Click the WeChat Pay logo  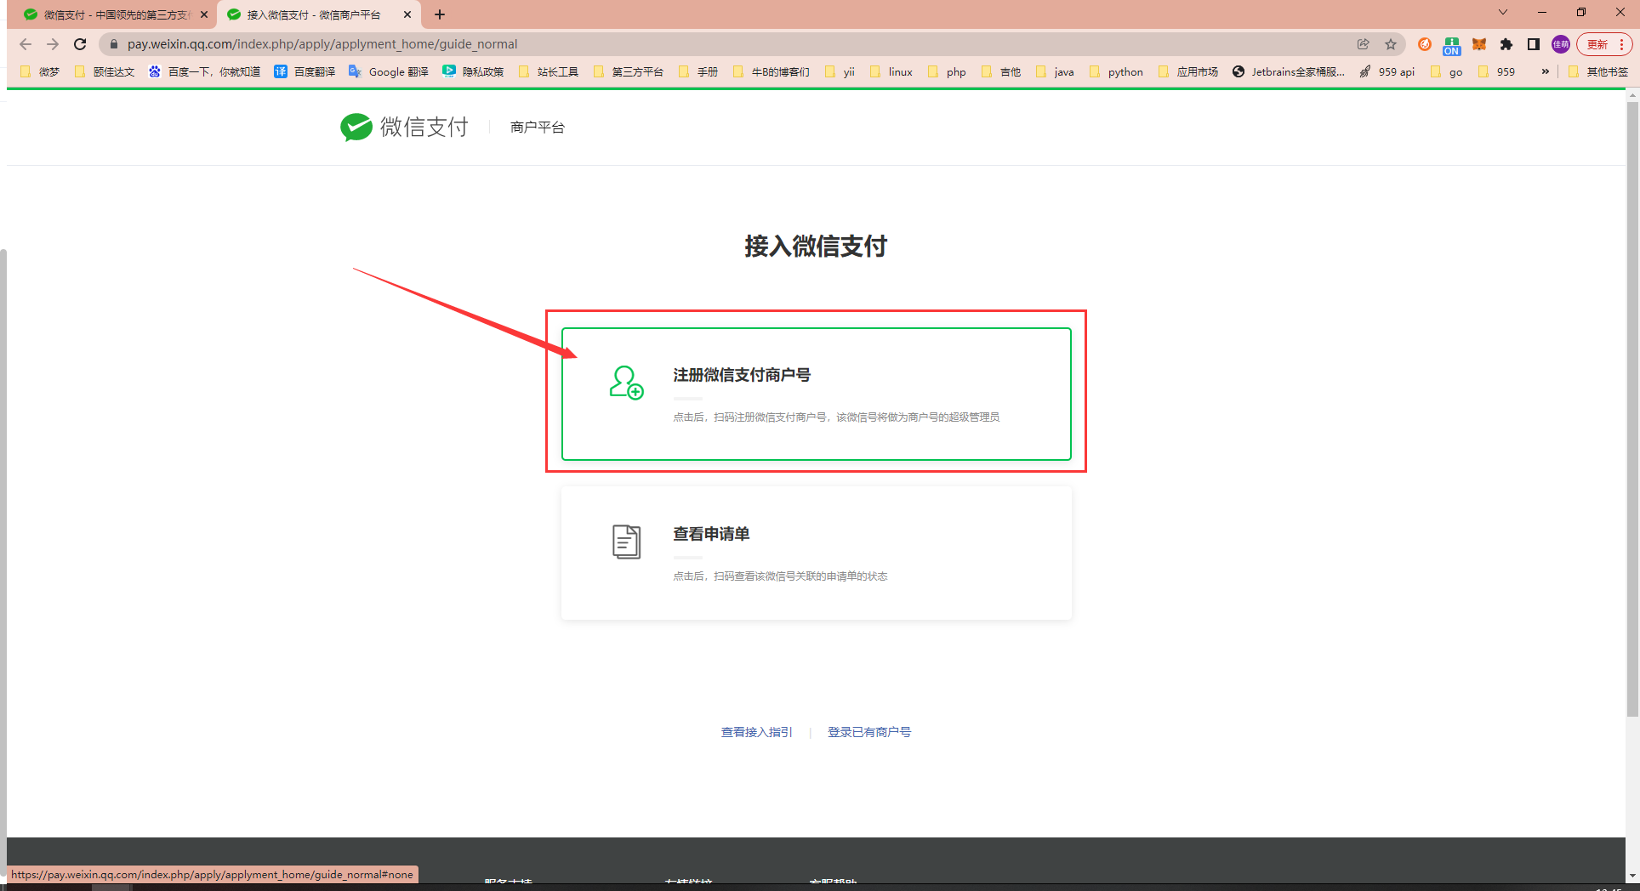tap(404, 127)
